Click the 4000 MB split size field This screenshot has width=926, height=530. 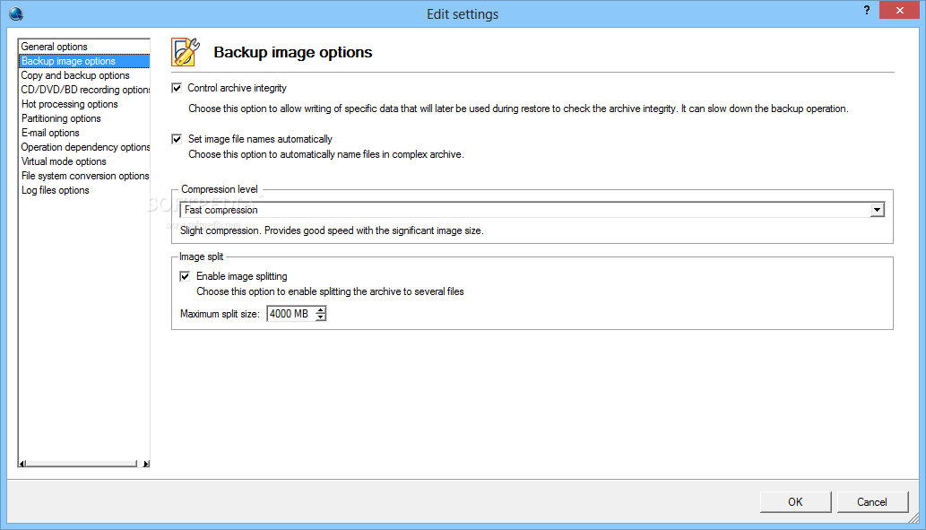coord(290,314)
